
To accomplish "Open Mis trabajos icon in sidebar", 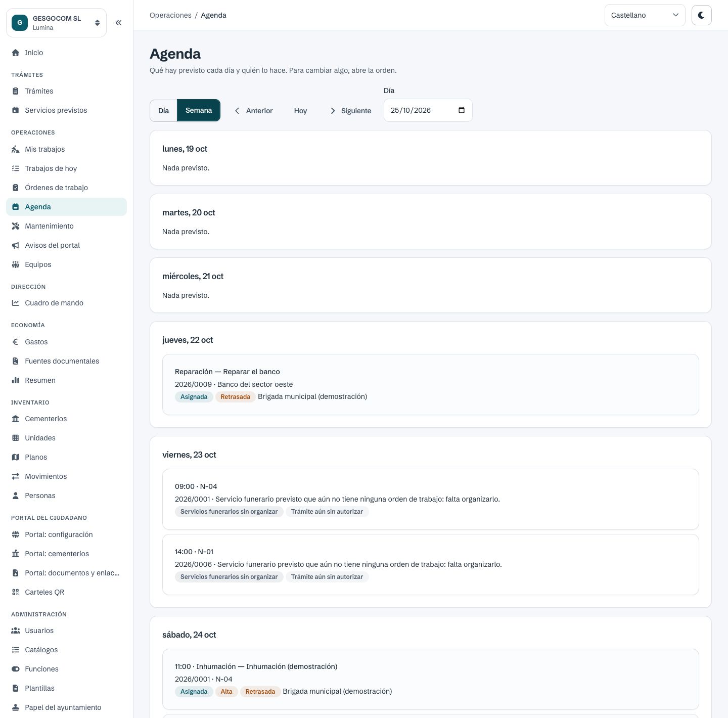I will pos(16,149).
